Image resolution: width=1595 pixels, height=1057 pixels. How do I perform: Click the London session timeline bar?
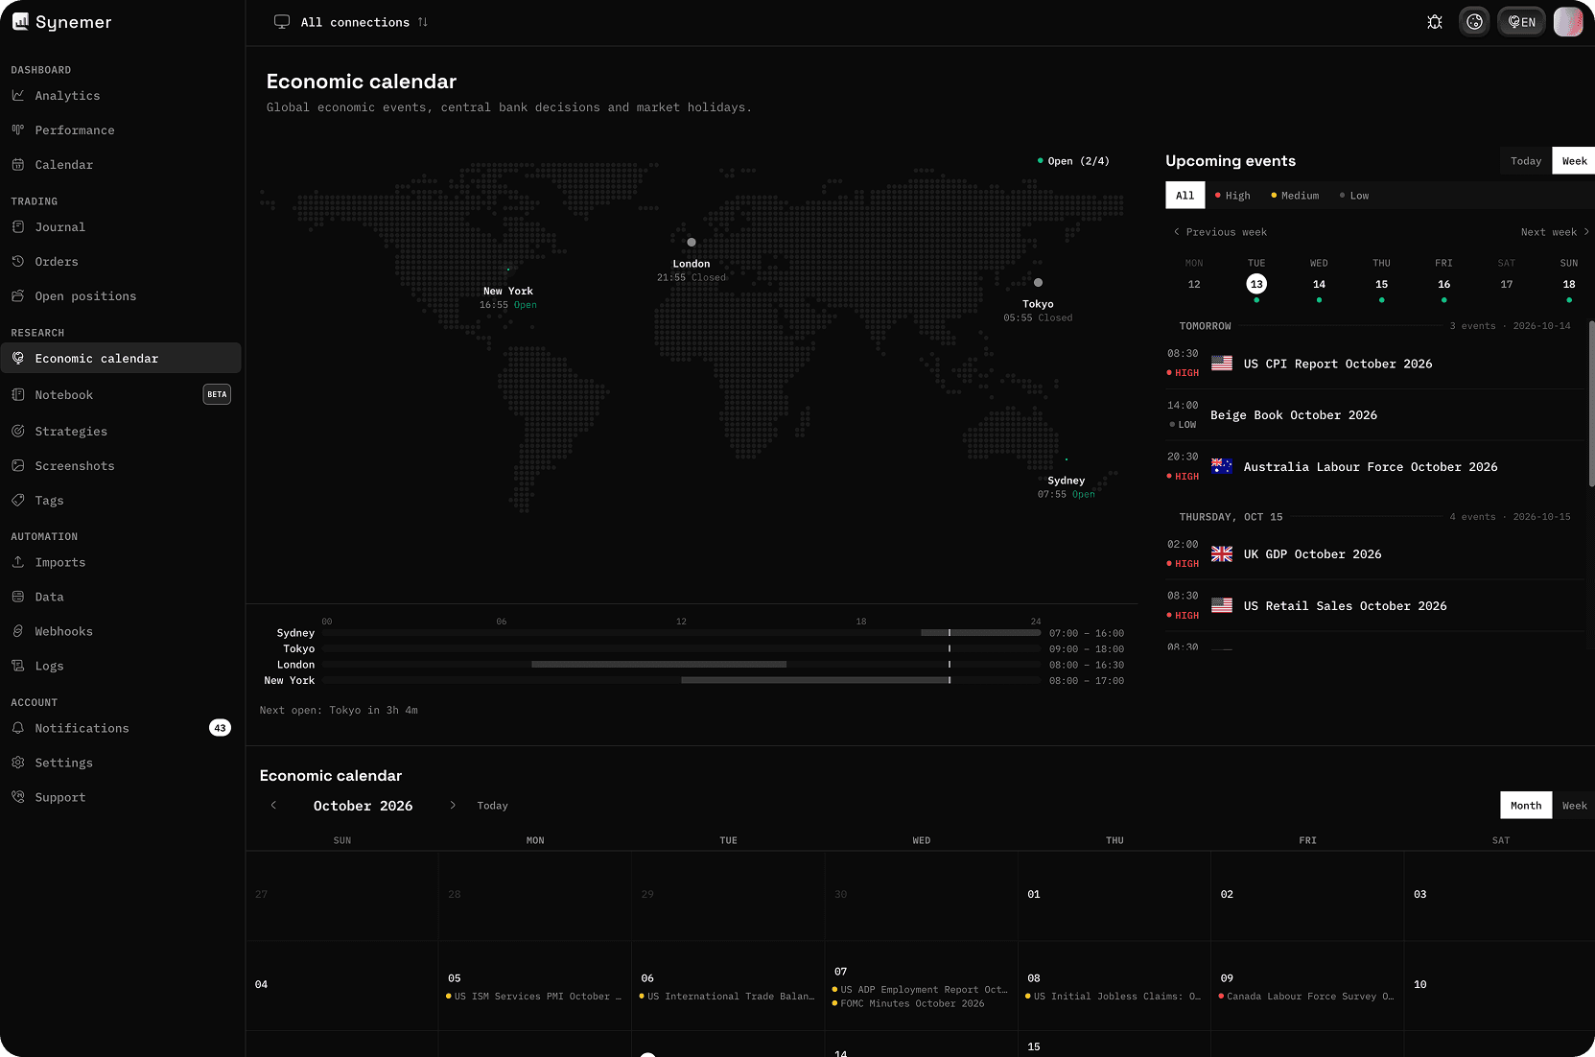point(659,665)
